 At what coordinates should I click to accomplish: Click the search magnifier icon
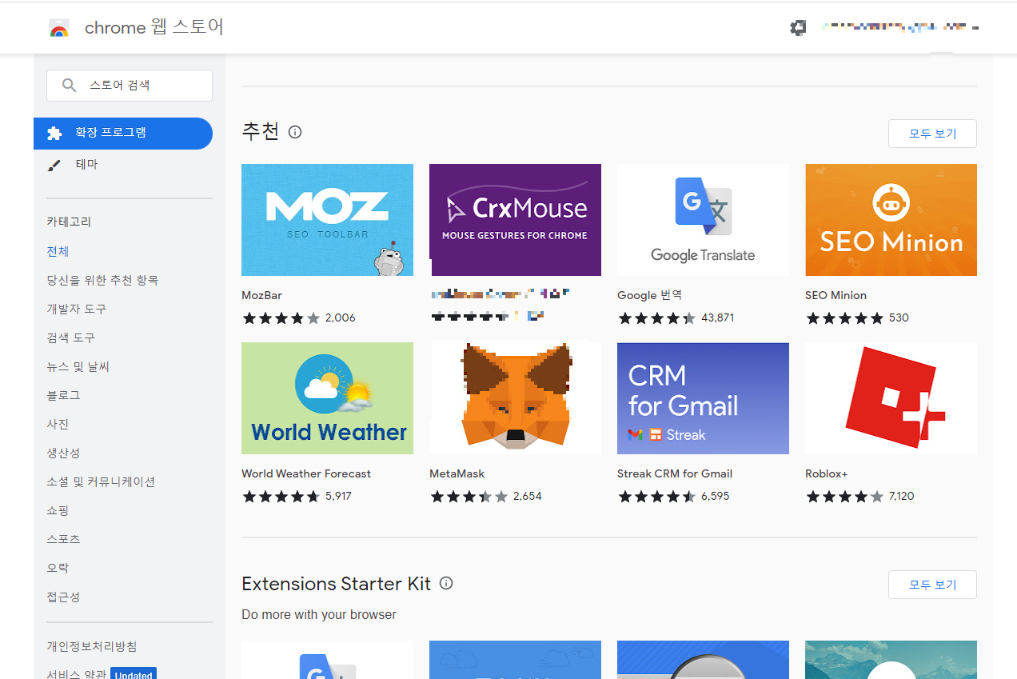click(70, 85)
